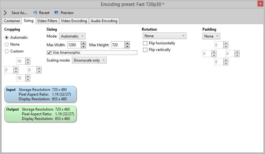This screenshot has width=265, height=154.
Task: Click the Preview icon in the toolbar
Action: [x=56, y=13]
